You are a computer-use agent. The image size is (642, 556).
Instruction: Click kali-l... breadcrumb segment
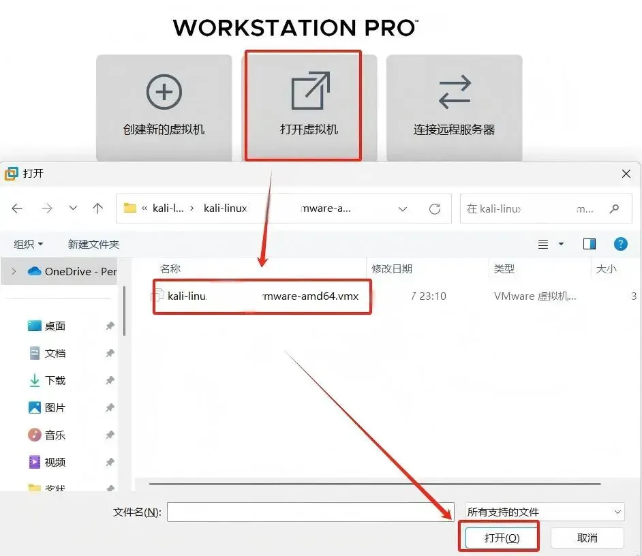click(x=168, y=208)
